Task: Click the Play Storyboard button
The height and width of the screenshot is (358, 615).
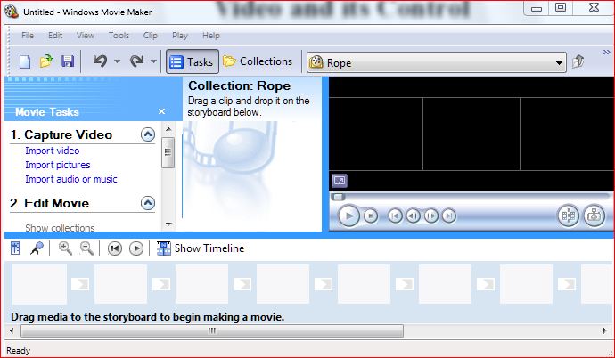Action: [x=136, y=248]
